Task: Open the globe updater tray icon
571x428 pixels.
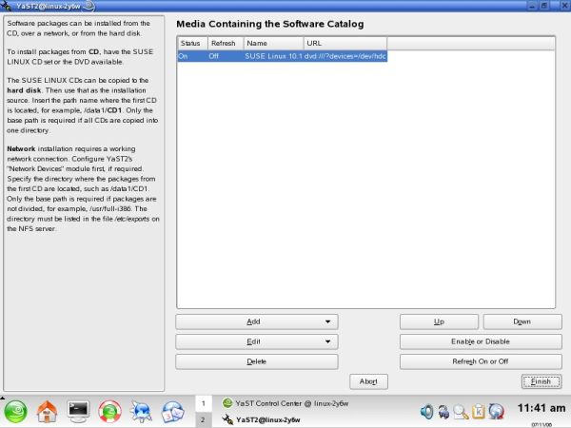Action: [496, 412]
